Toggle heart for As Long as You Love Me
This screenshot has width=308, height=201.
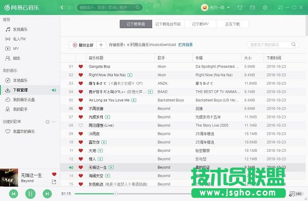coord(81,100)
